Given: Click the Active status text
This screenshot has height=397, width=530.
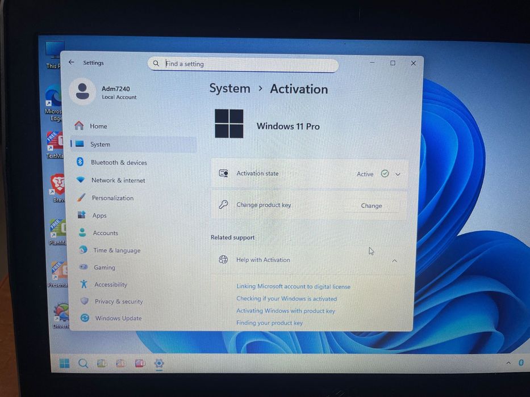Looking at the screenshot, I should tap(365, 174).
